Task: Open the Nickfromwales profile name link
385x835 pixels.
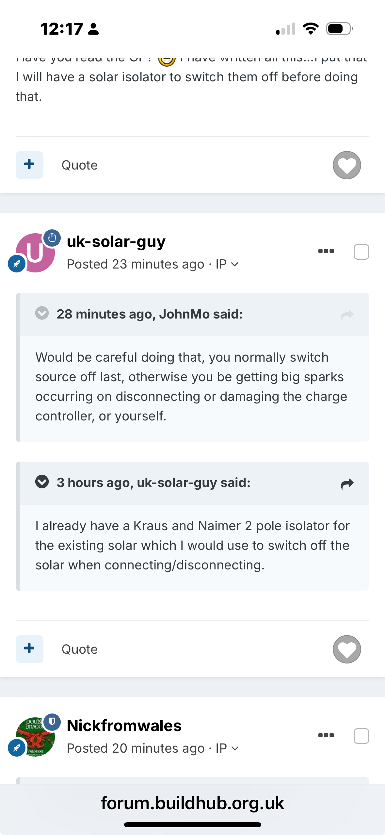Action: click(x=124, y=726)
